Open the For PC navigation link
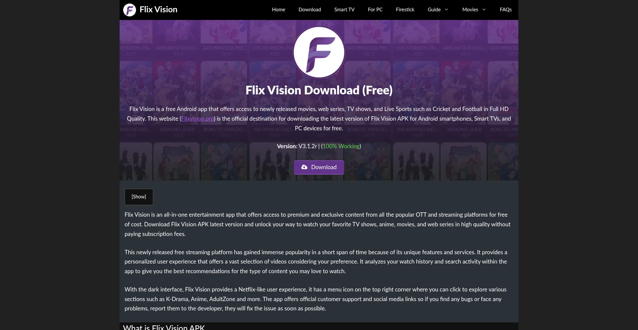 [x=375, y=10]
